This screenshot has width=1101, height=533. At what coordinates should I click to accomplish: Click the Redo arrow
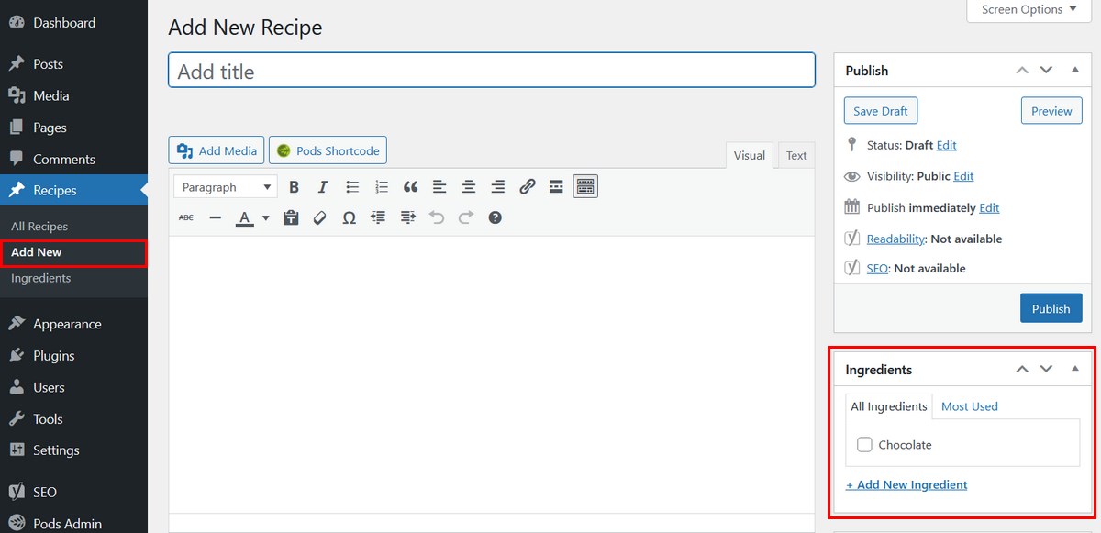click(x=465, y=217)
